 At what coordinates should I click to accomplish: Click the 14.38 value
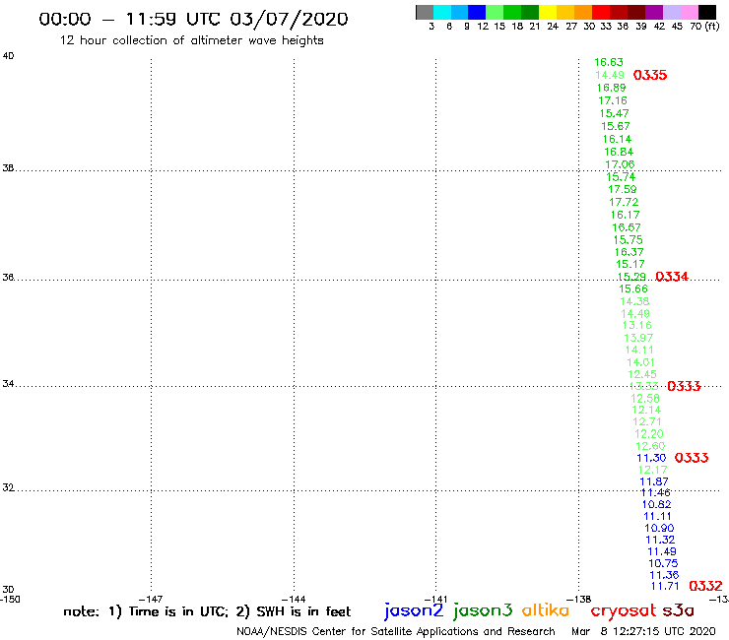tap(634, 301)
